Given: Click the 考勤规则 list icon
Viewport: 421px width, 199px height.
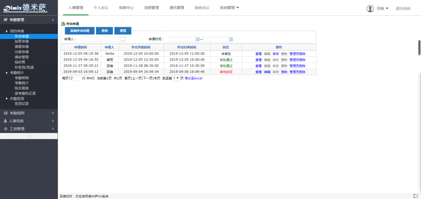Looking at the screenshot, I should (5, 113).
